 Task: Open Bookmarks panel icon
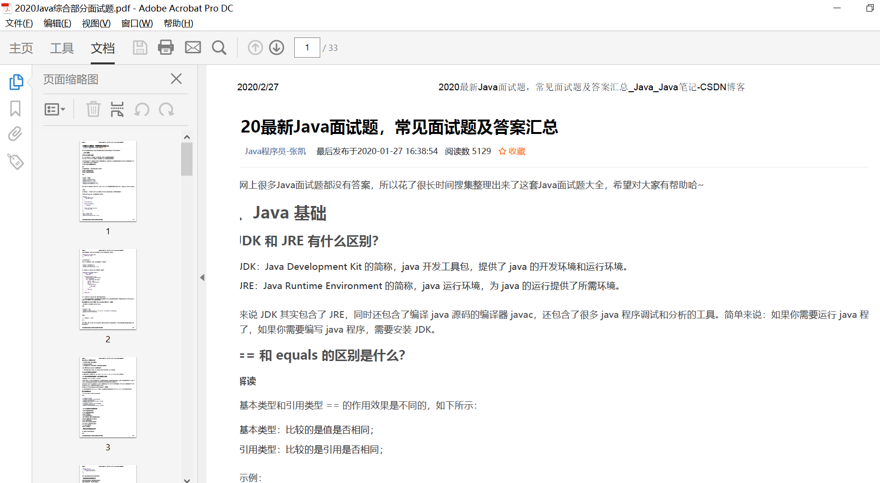click(x=15, y=109)
